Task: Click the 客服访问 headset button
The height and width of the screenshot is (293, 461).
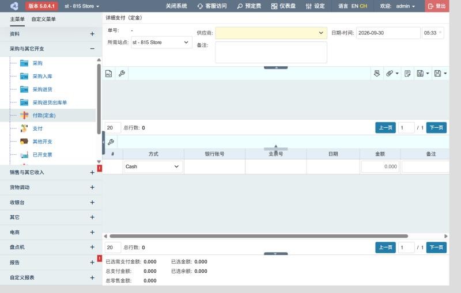Action: point(212,6)
